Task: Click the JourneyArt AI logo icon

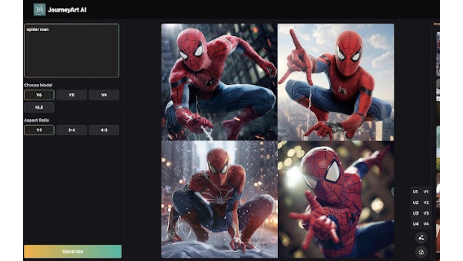Action: pyautogui.click(x=39, y=10)
